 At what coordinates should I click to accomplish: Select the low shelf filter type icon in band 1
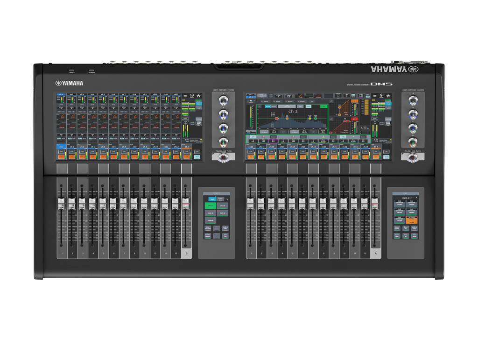pyautogui.click(x=253, y=137)
